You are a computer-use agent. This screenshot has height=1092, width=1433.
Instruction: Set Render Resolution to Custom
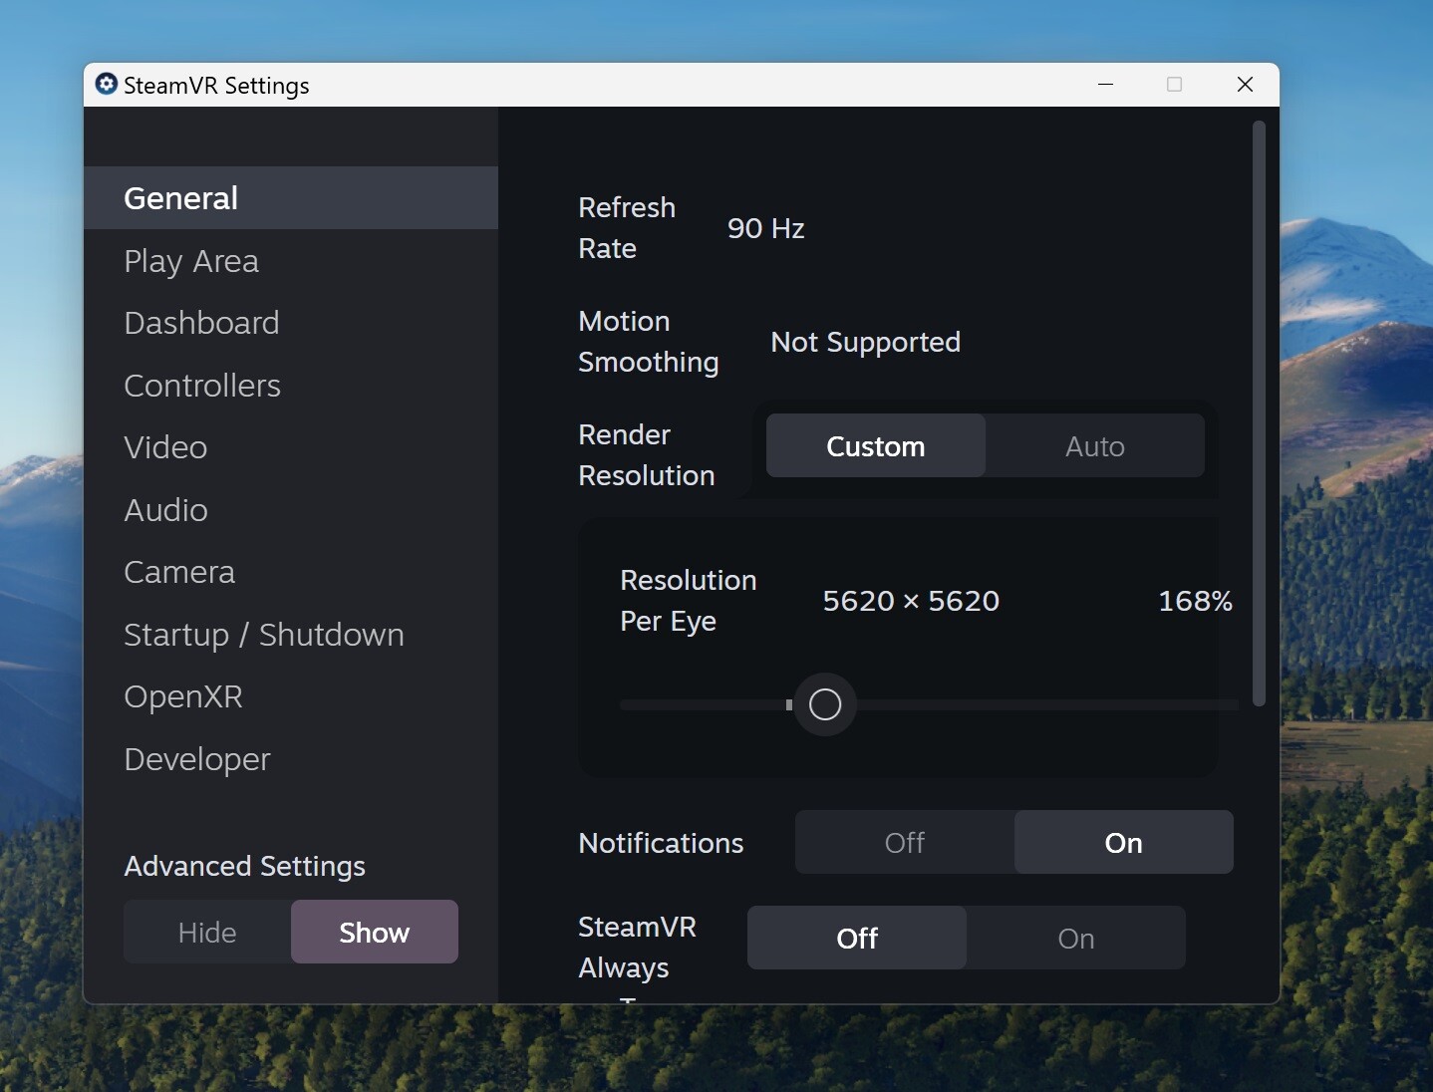click(876, 445)
